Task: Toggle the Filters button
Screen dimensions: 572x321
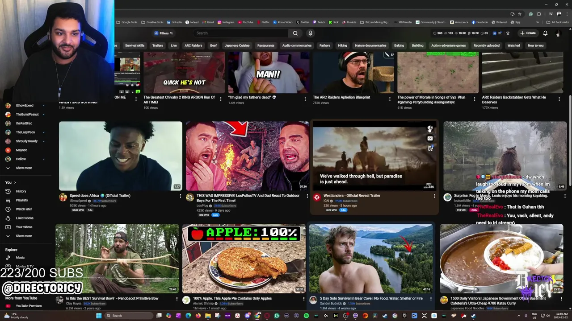Action: [164, 33]
